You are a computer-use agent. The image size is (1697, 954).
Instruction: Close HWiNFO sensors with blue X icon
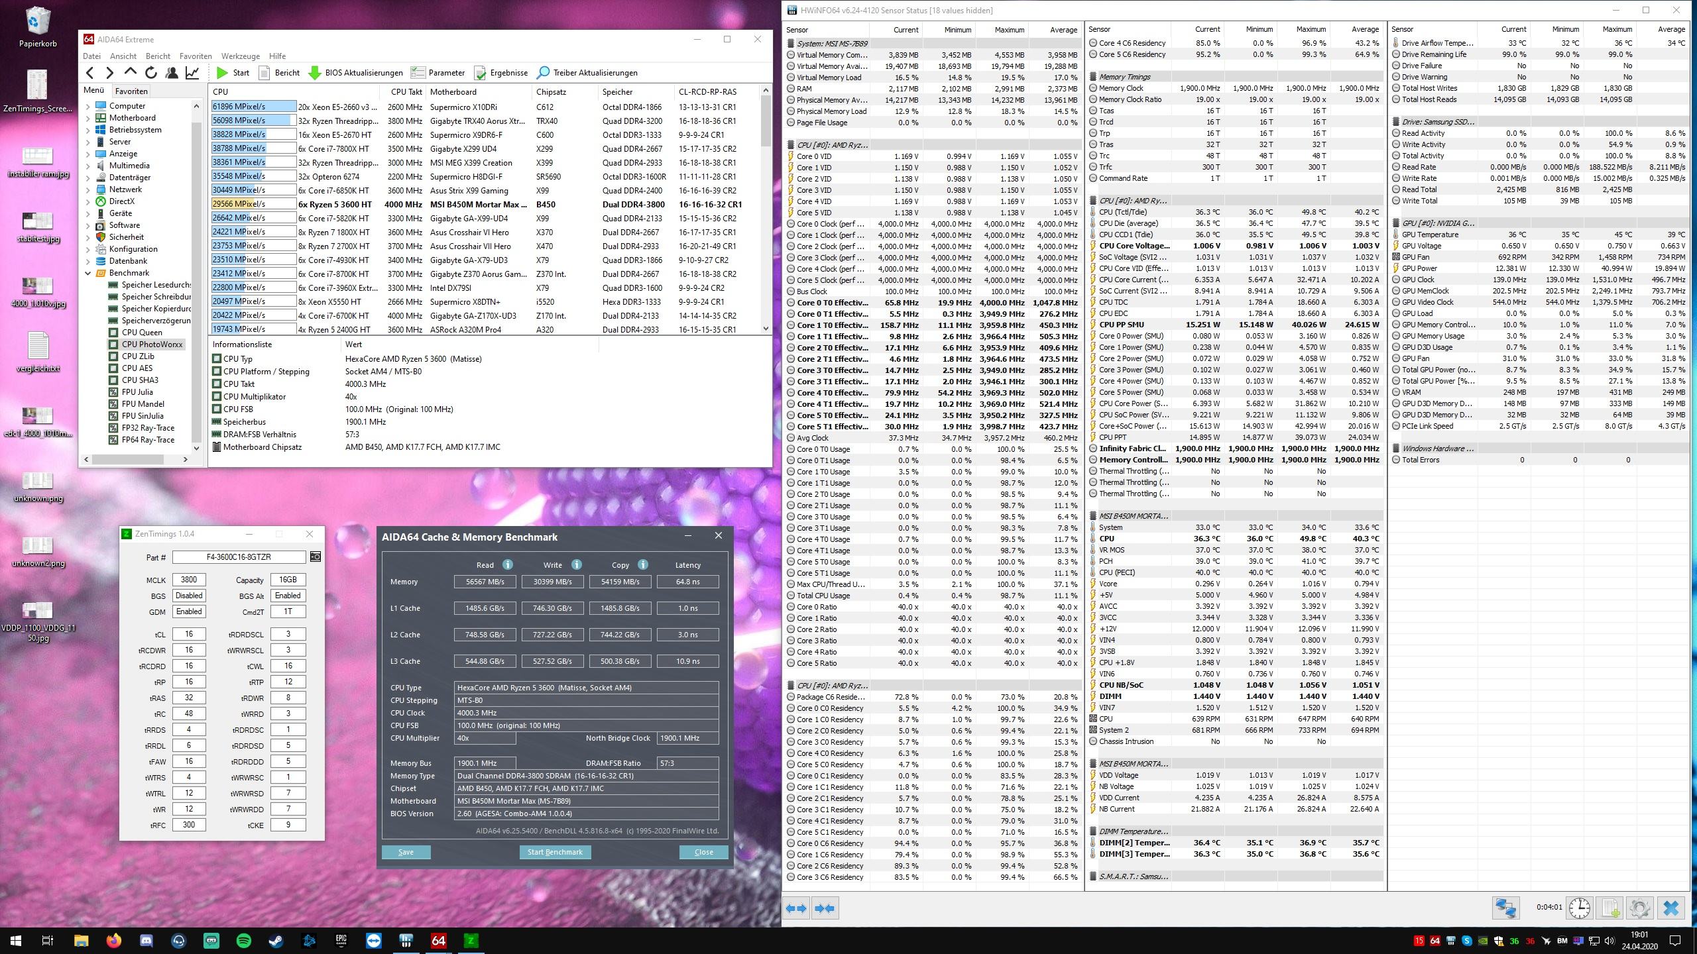[1671, 908]
